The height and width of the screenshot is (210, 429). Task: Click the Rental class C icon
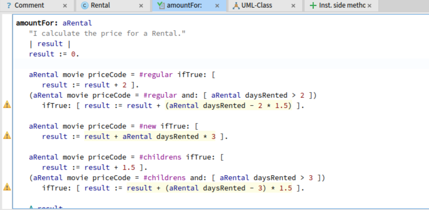point(85,5)
